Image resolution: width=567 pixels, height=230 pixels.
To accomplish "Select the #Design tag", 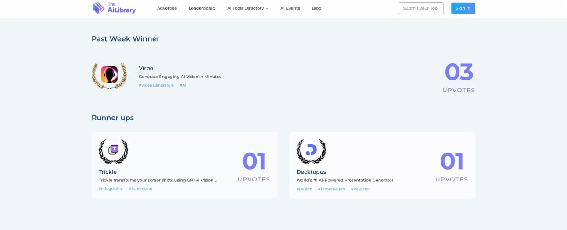I will (304, 189).
